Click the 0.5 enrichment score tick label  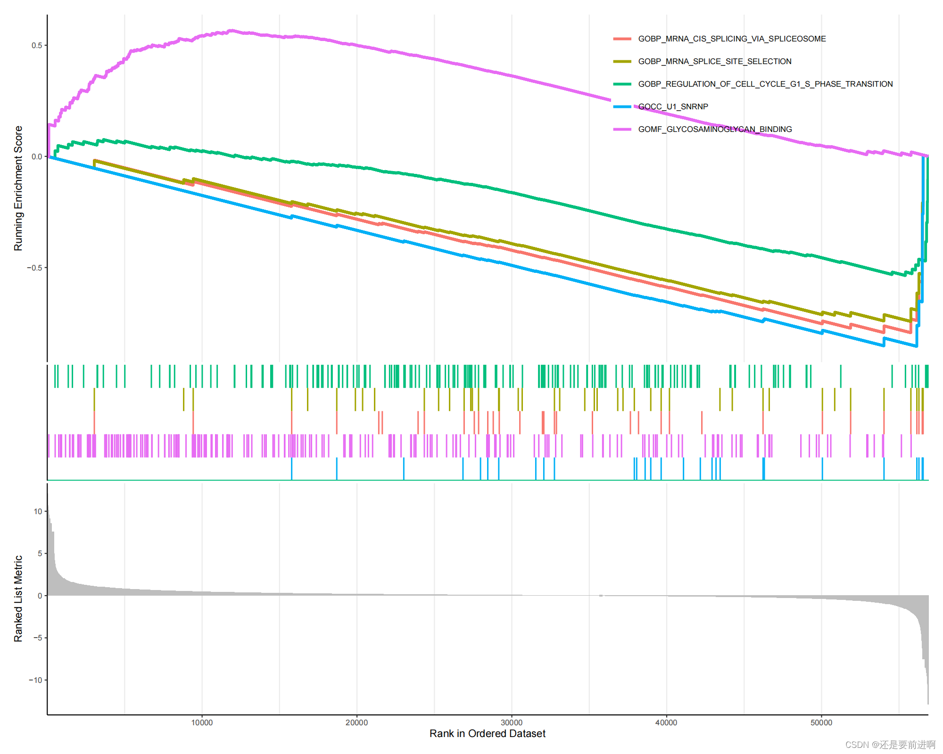[37, 46]
